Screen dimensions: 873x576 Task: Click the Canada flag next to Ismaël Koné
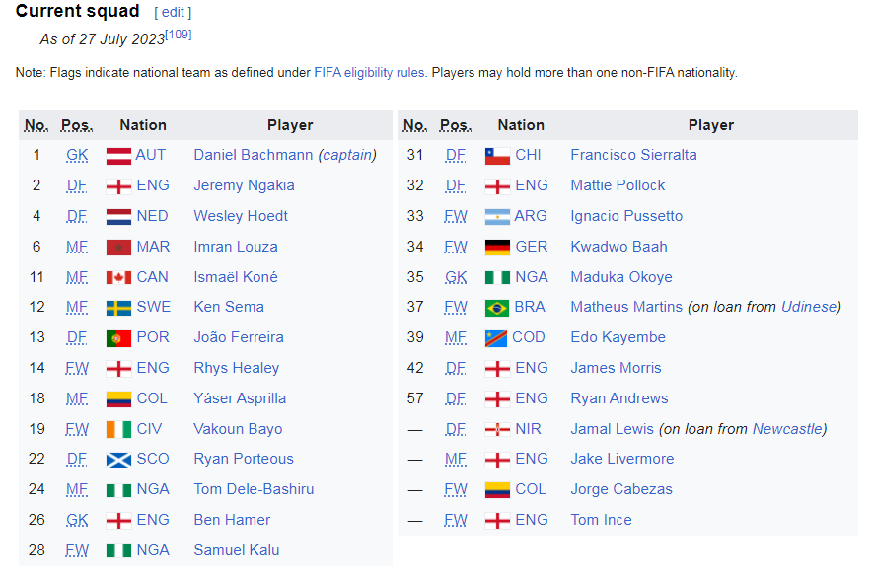(118, 277)
